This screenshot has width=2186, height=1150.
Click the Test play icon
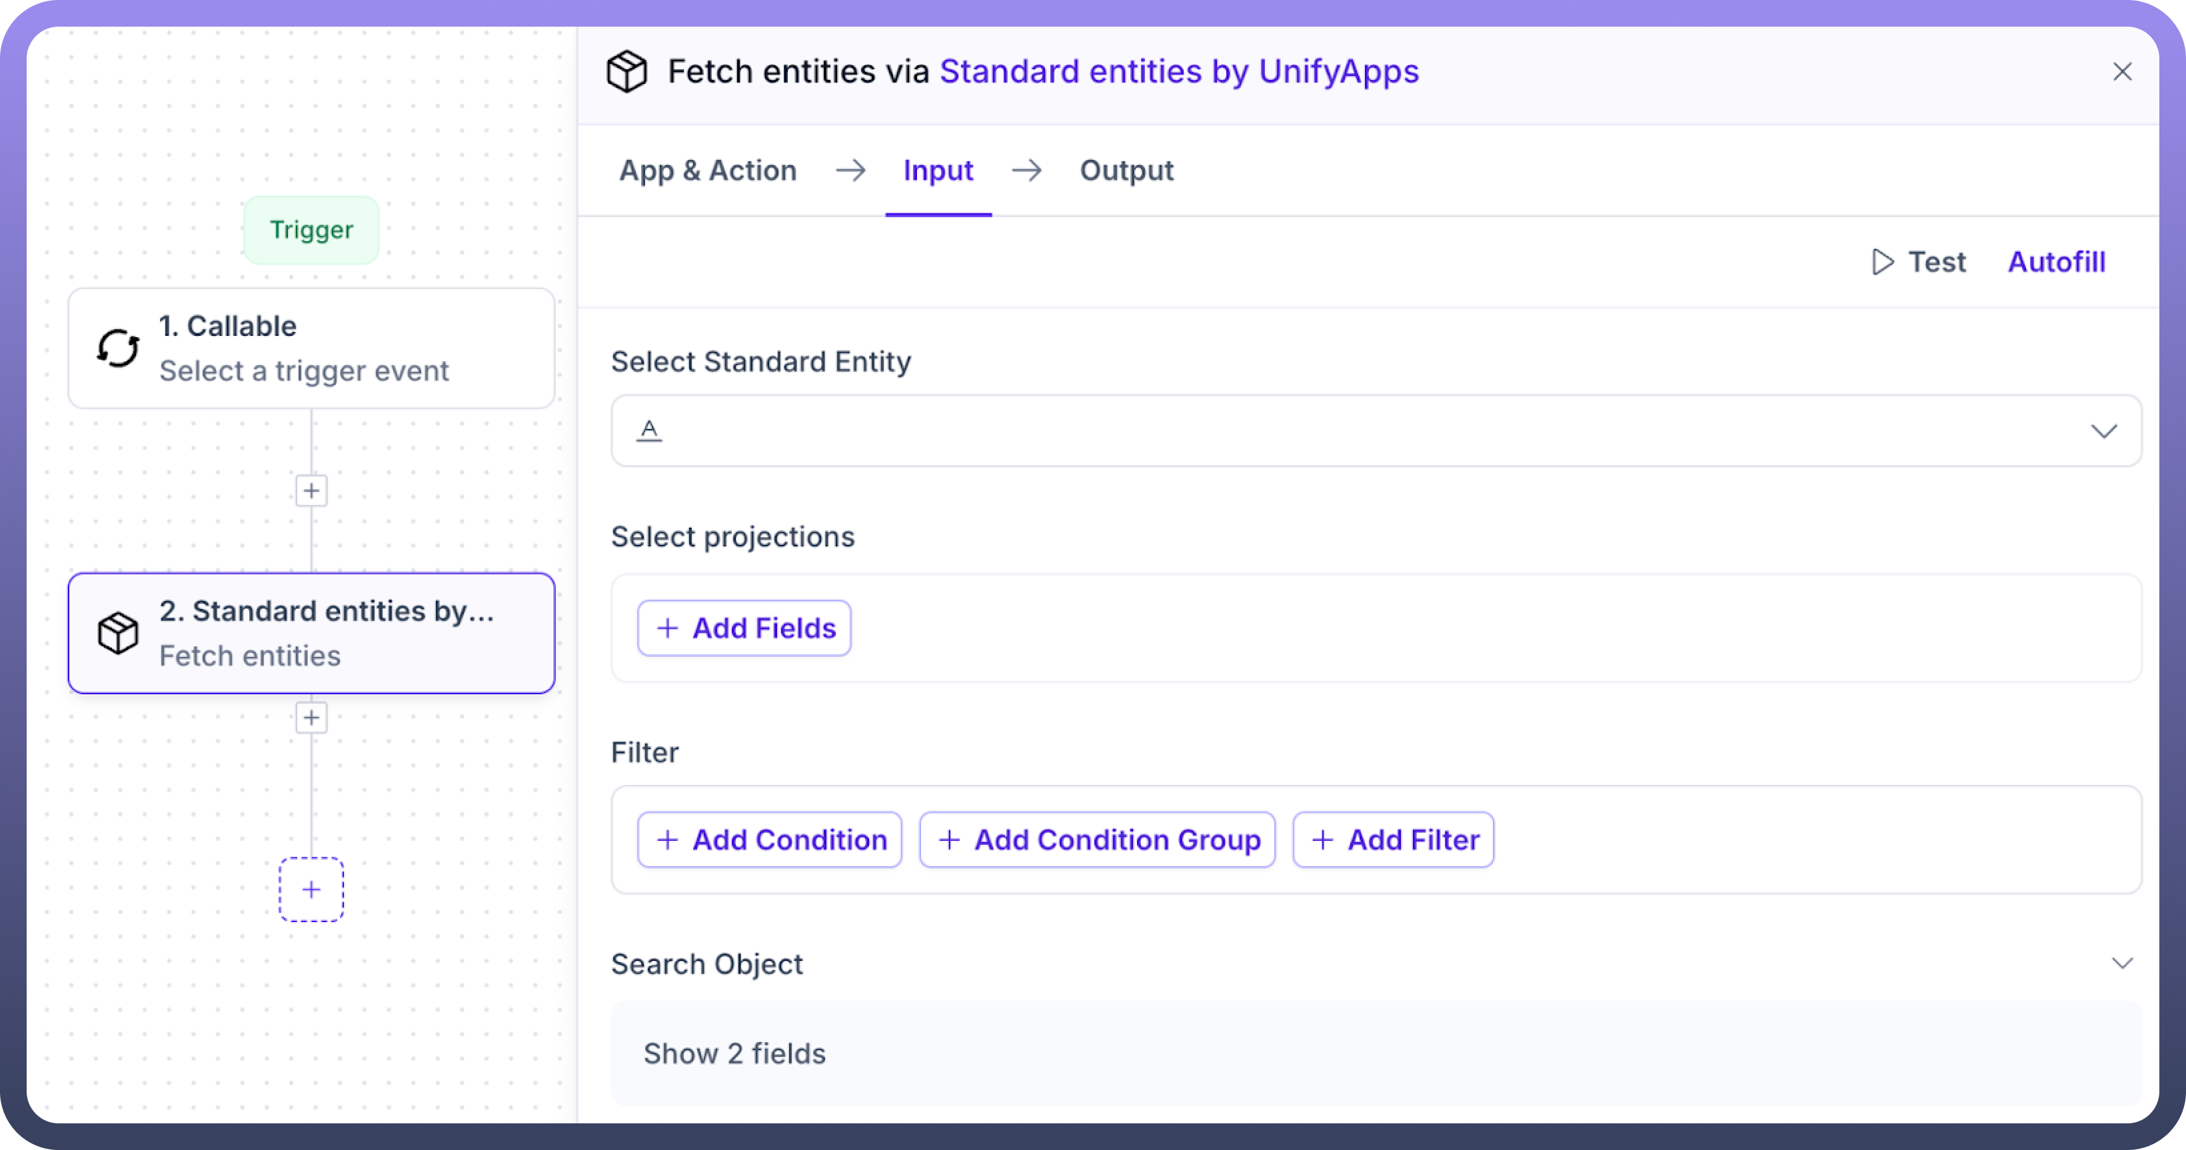[x=1882, y=262]
